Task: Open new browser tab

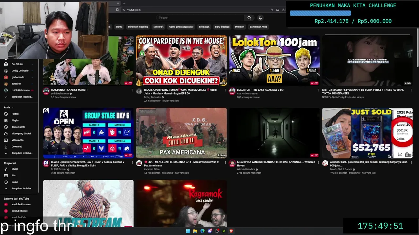Action: (124, 3)
